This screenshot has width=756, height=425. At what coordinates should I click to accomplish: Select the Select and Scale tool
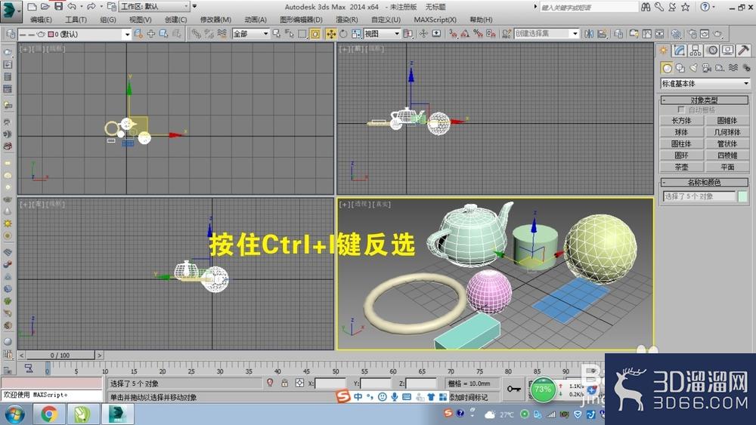[356, 34]
